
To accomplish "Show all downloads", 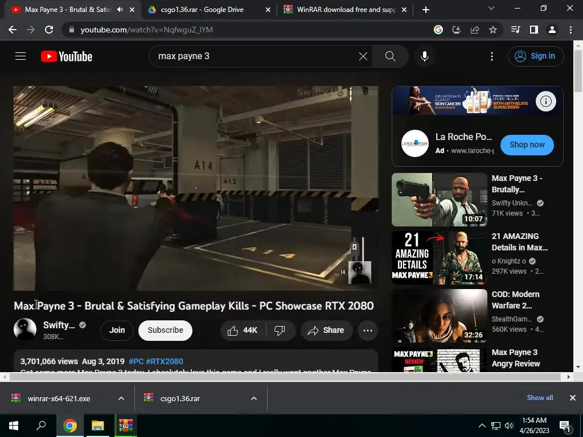I will pos(540,398).
